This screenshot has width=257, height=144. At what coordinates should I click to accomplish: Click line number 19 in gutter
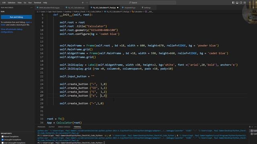coord(42,65)
